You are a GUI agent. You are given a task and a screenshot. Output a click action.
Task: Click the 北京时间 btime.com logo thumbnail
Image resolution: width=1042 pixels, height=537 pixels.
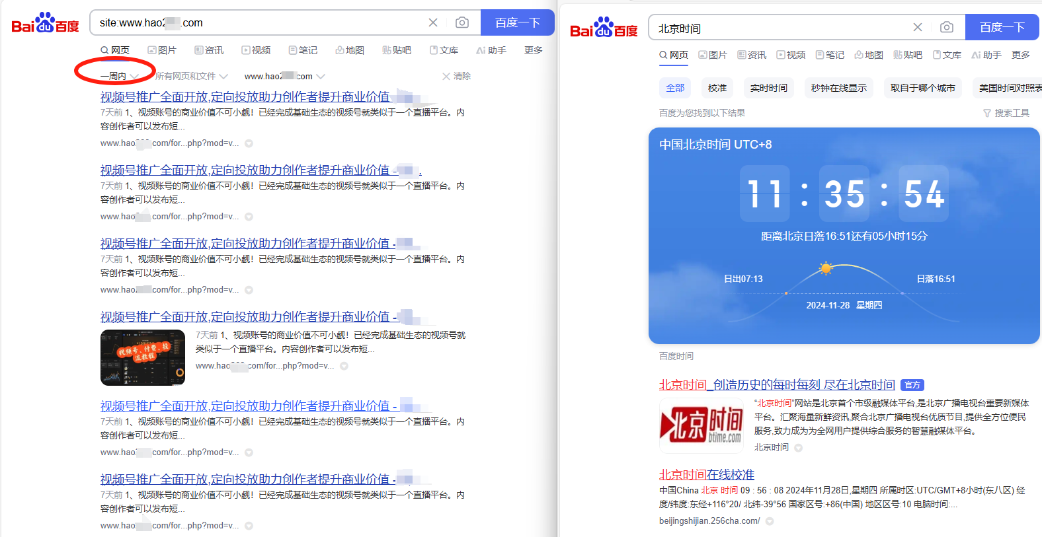click(x=701, y=425)
